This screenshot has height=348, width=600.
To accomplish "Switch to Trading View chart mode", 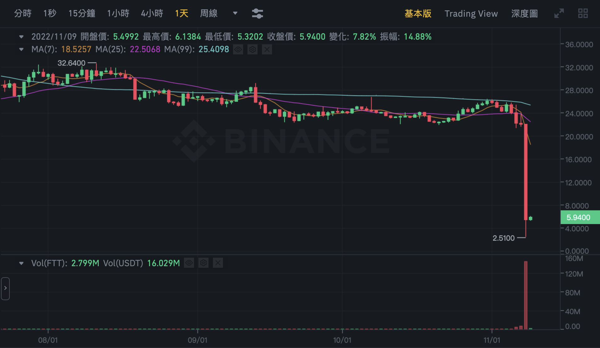I will [471, 13].
